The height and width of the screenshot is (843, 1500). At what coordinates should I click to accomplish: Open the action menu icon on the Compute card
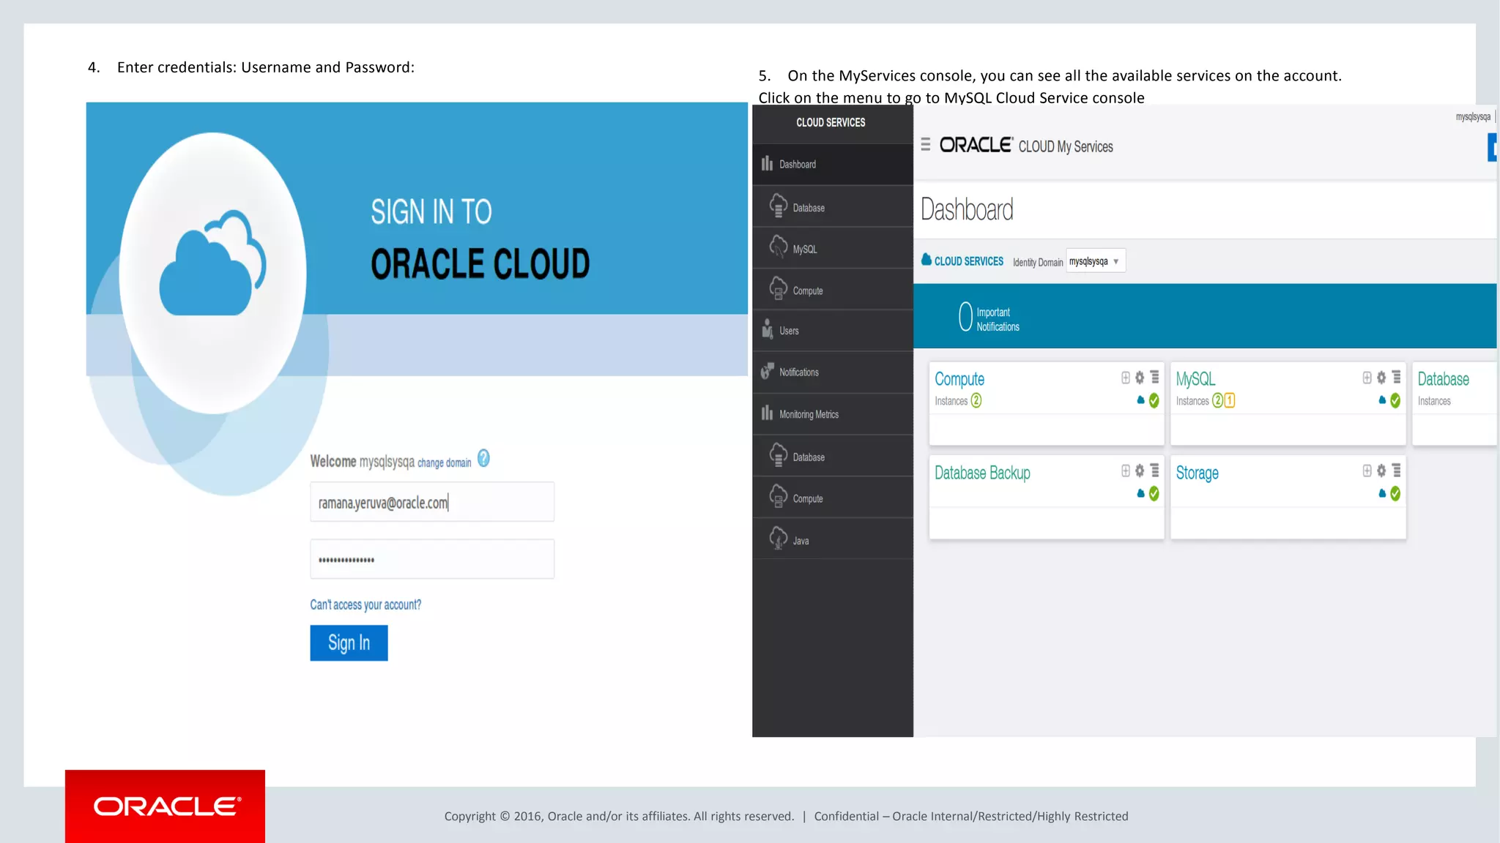click(1155, 378)
